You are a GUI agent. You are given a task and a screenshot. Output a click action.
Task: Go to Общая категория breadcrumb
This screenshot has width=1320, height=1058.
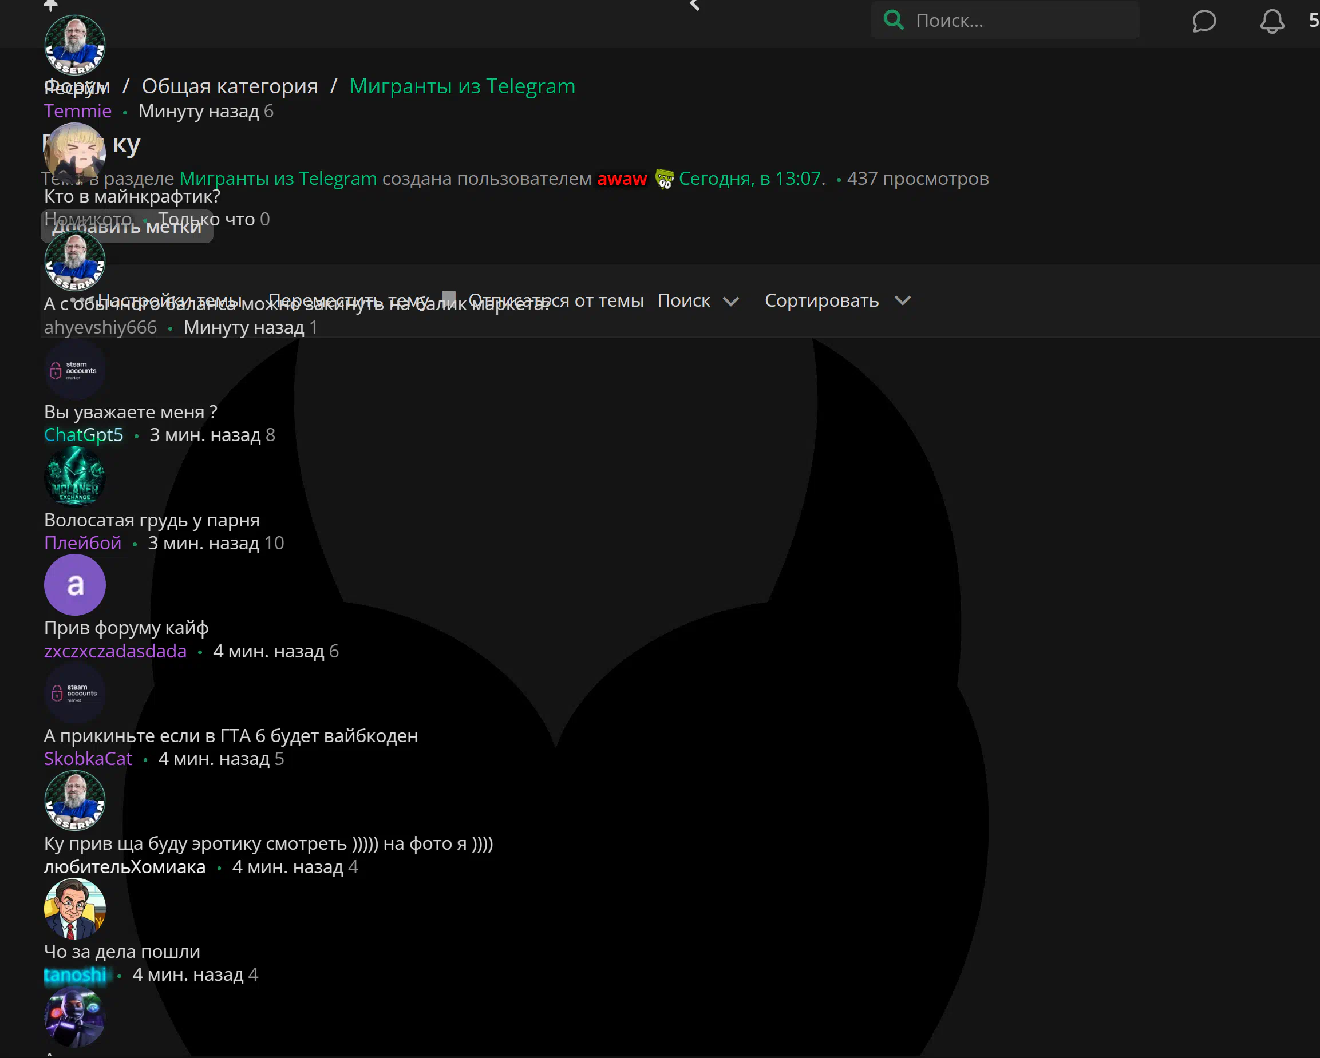point(230,86)
